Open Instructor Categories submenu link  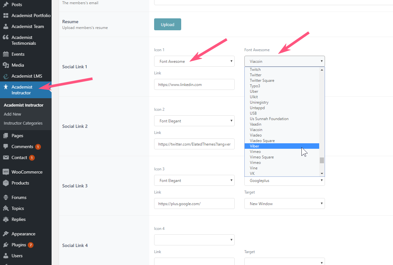pyautogui.click(x=23, y=123)
